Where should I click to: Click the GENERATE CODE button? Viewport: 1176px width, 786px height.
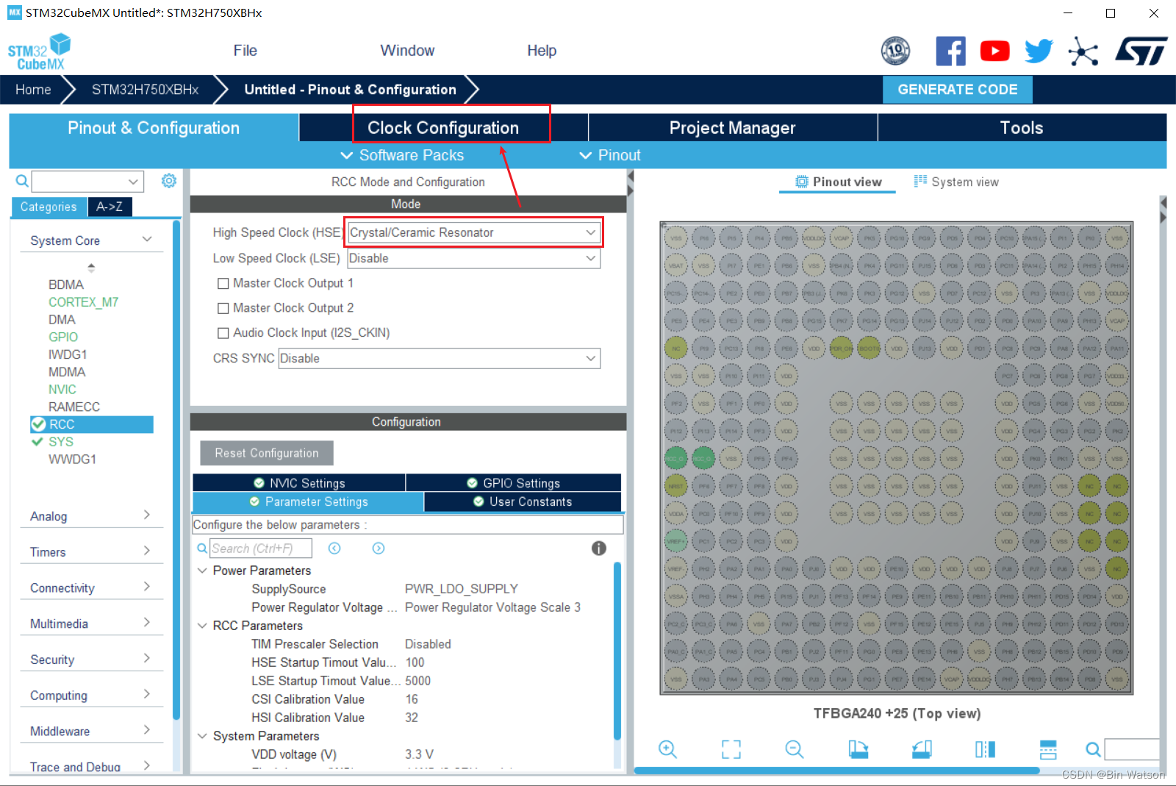point(958,90)
